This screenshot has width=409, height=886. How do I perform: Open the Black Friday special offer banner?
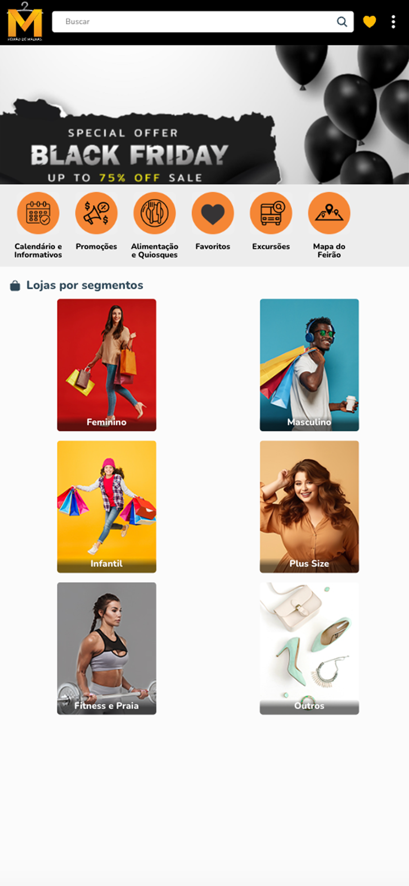[204, 115]
